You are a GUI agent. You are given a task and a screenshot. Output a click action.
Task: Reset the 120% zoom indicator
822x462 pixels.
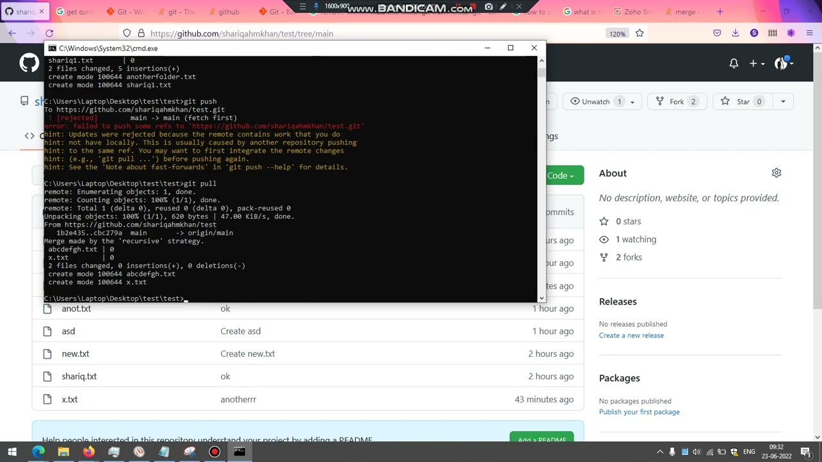[617, 33]
